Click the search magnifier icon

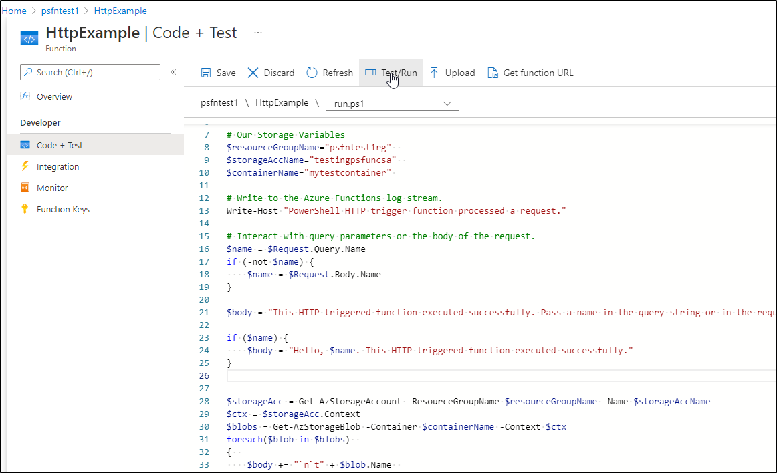pyautogui.click(x=29, y=72)
